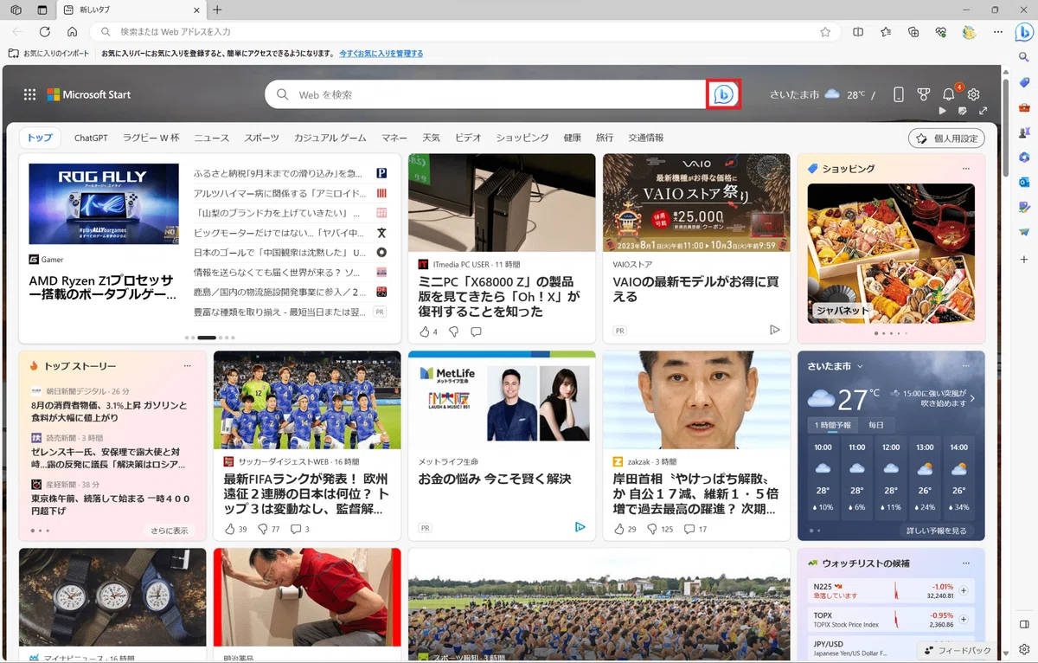Open the 交通情報 tab
Image resolution: width=1038 pixels, height=663 pixels.
tap(646, 138)
